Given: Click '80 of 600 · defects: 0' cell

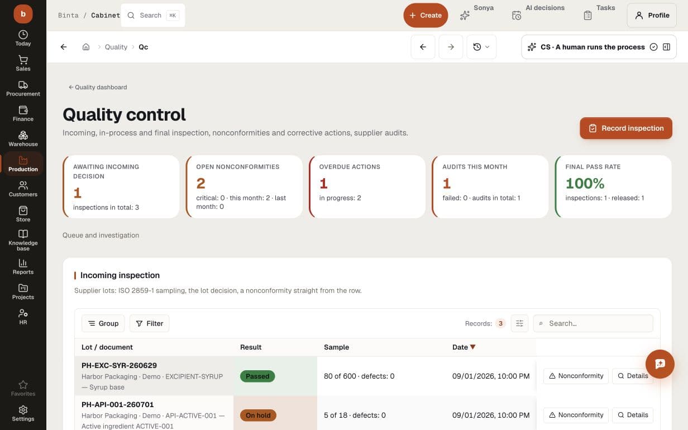Looking at the screenshot, I should click(x=359, y=376).
